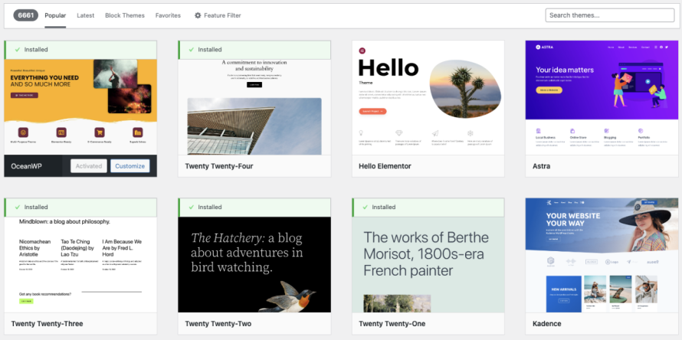Open the Block Themes tab
The width and height of the screenshot is (682, 340).
point(124,15)
